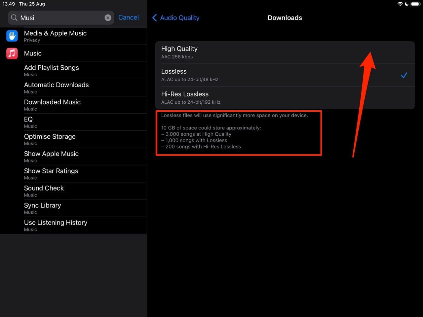The width and height of the screenshot is (423, 317).
Task: Tap the search magnifier icon
Action: pyautogui.click(x=14, y=18)
